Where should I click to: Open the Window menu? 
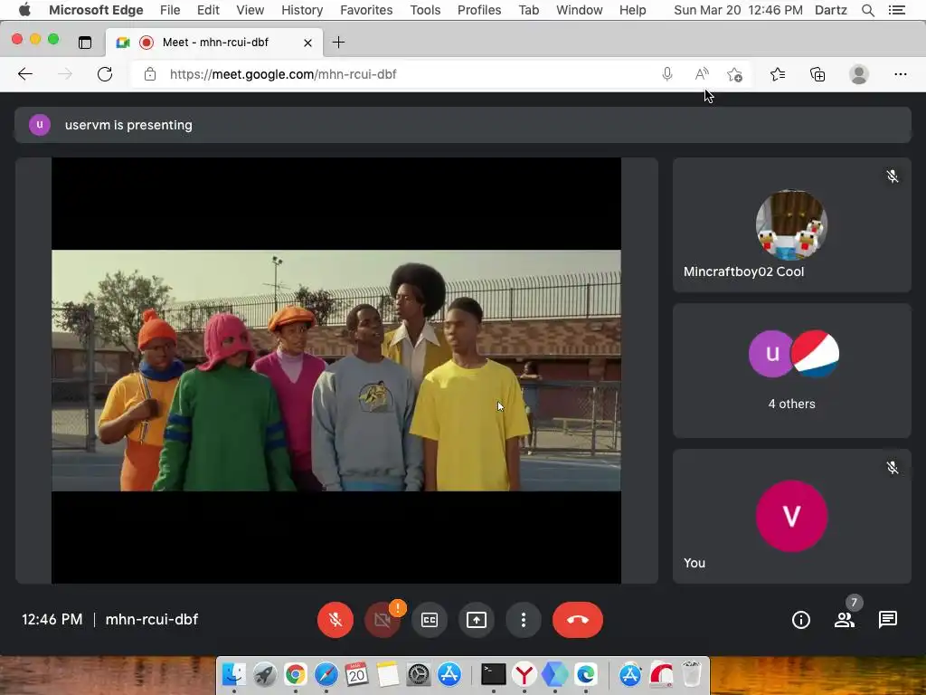click(x=580, y=10)
